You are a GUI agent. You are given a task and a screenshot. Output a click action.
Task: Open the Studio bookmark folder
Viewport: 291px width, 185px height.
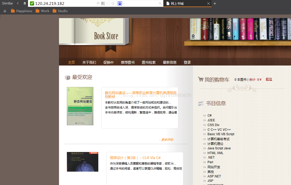[x=60, y=11]
